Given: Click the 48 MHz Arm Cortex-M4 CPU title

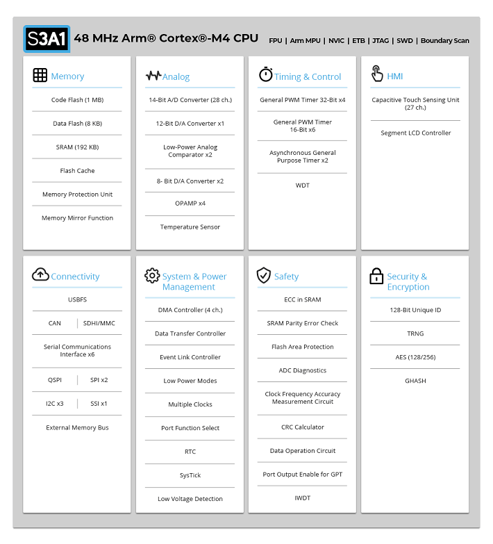Looking at the screenshot, I should coord(166,38).
